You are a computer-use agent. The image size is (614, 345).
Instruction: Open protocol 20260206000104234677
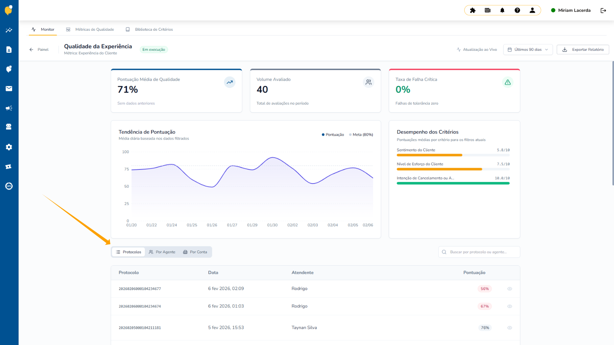point(140,289)
